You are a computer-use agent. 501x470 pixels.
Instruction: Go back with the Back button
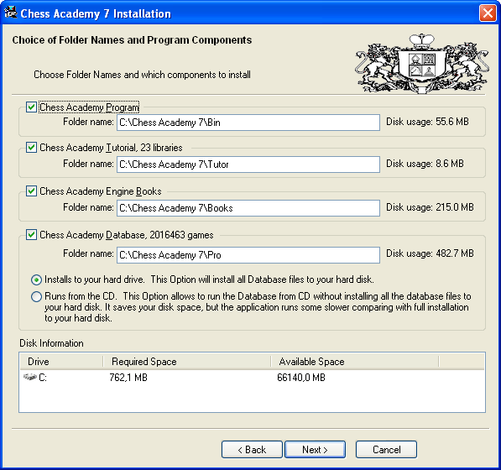point(252,450)
